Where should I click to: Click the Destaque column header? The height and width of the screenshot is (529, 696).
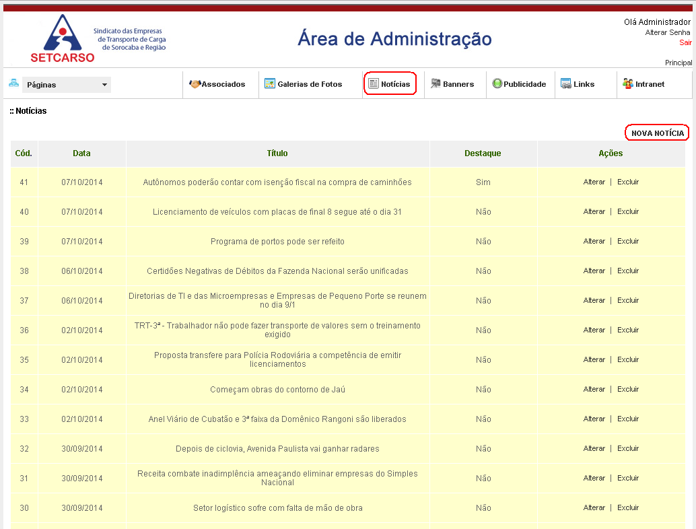[x=483, y=153]
